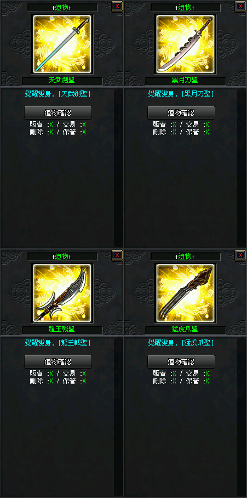Close the 黑月刀聖 relic panel
The height and width of the screenshot is (498, 247).
coord(240,6)
